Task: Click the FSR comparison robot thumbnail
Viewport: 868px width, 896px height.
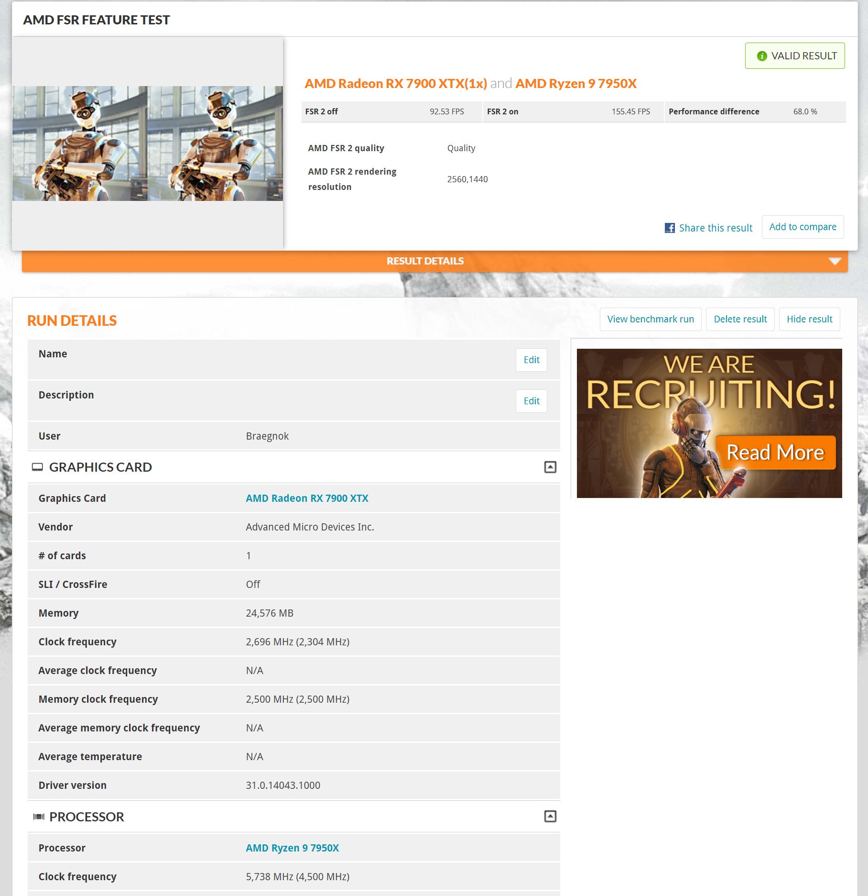Action: (x=148, y=144)
